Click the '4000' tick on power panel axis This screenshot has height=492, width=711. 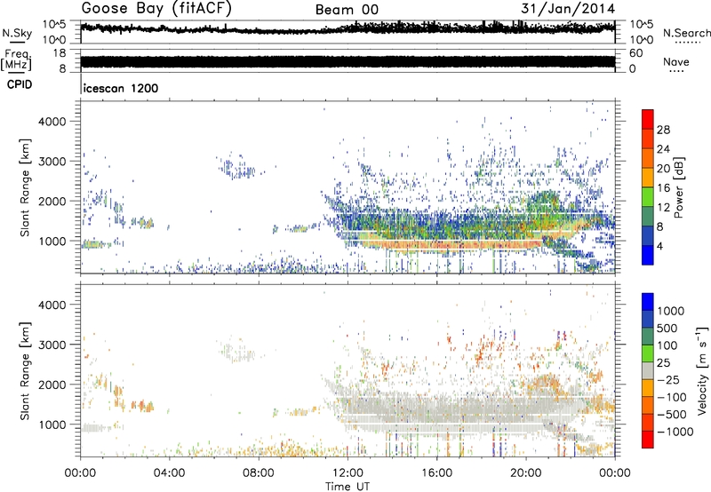[x=52, y=122]
